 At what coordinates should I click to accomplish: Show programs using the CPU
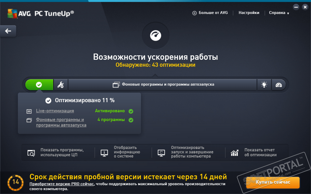point(62,152)
